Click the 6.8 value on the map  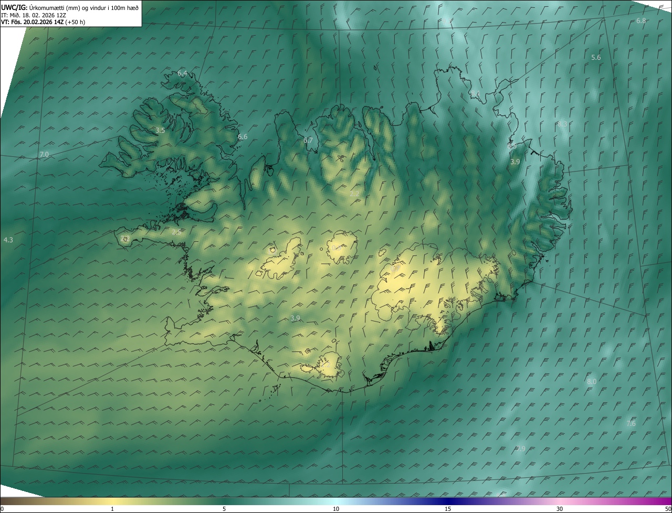coord(641,20)
